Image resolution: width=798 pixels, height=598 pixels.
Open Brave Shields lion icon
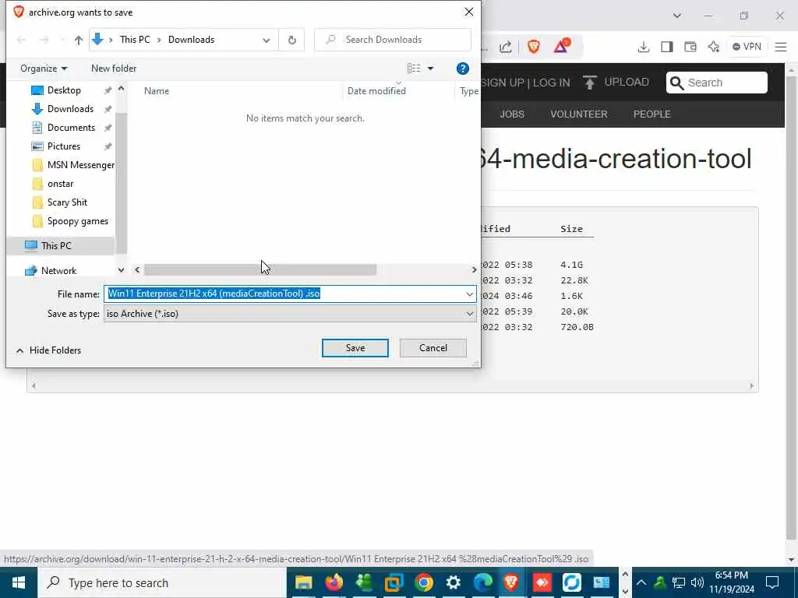[533, 47]
